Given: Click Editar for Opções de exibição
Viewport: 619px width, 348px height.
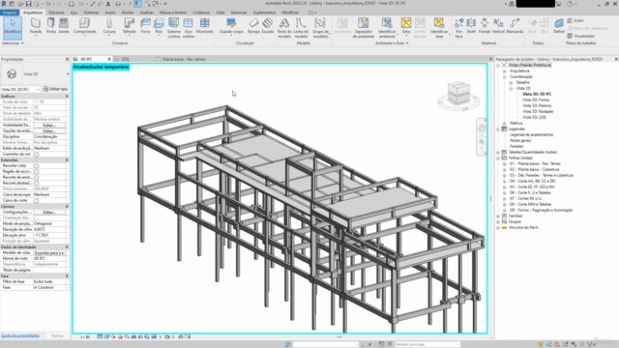Looking at the screenshot, I should click(x=49, y=131).
